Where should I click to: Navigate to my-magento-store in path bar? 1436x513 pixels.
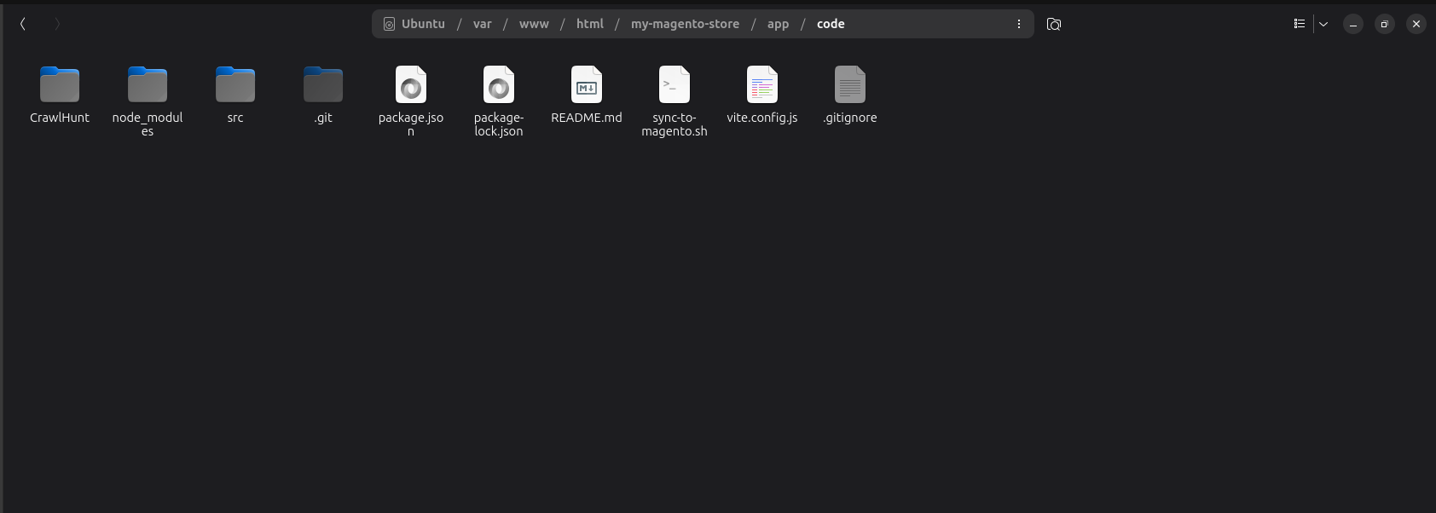pyautogui.click(x=685, y=24)
